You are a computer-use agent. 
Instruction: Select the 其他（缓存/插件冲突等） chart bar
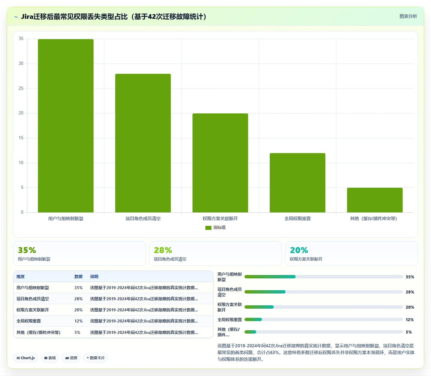[375, 200]
